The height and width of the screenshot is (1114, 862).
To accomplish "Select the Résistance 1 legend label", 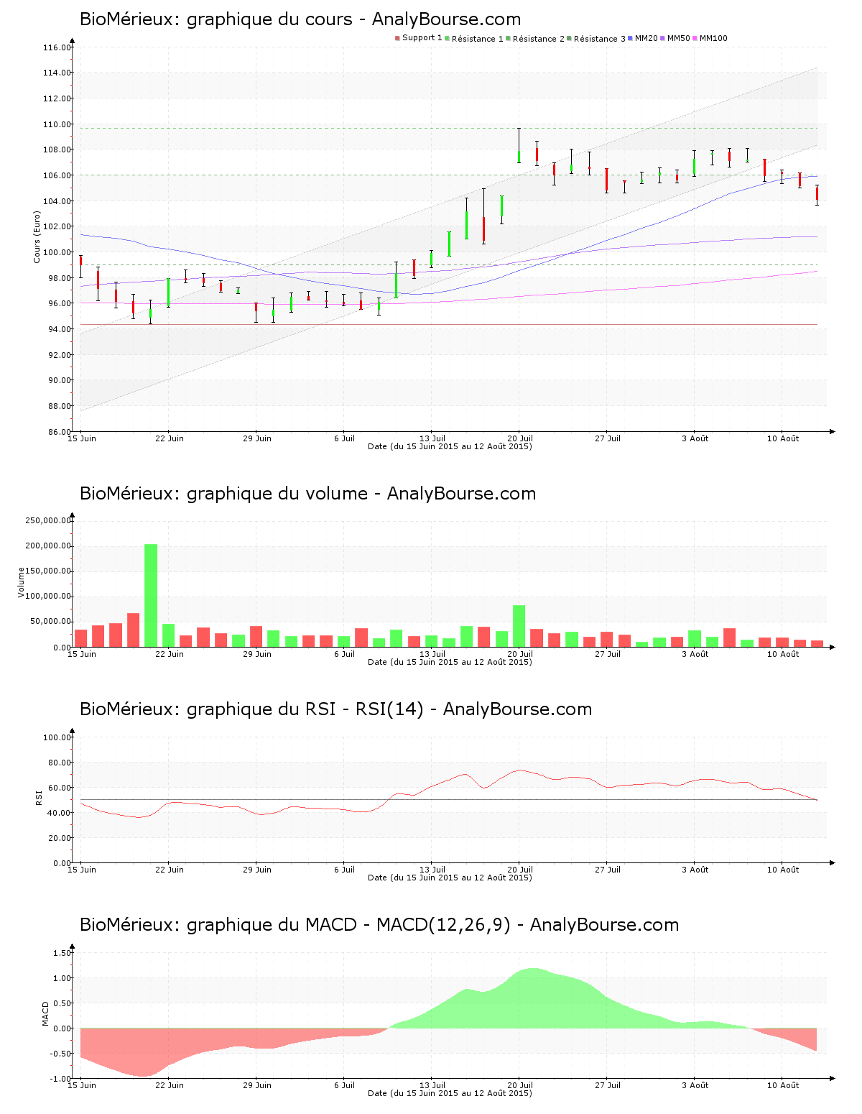I will (x=477, y=39).
